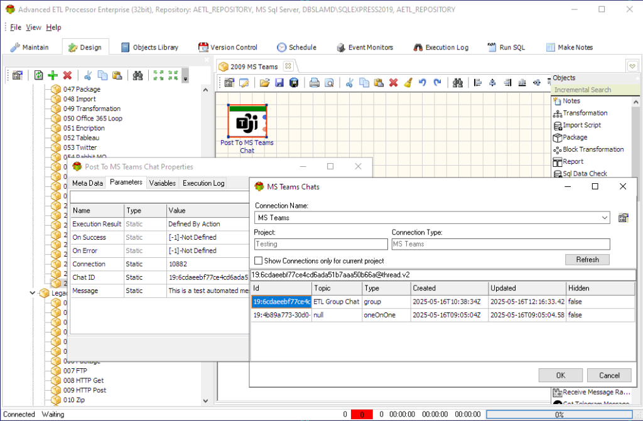Click the red error counter in the status bar
The width and height of the screenshot is (643, 421).
362,415
